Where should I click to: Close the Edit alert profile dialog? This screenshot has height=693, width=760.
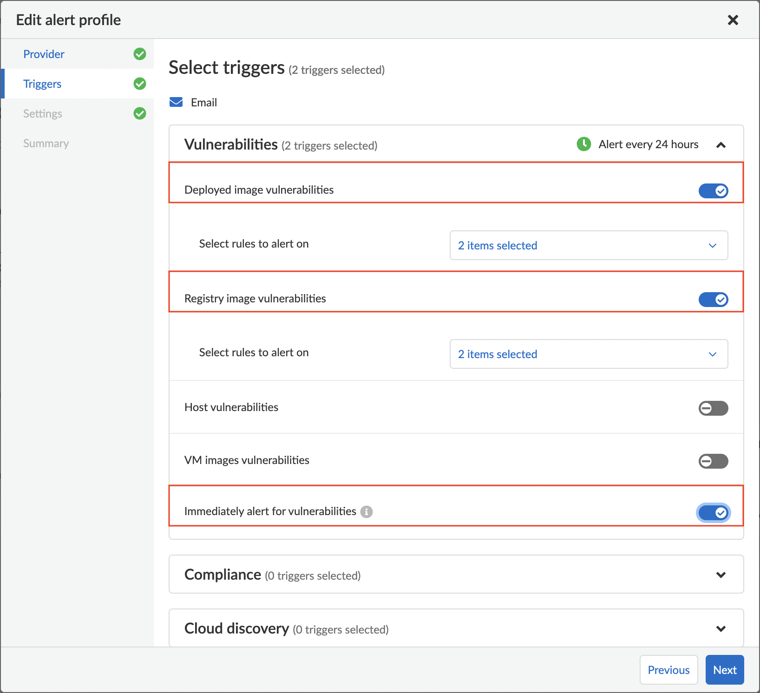tap(733, 20)
